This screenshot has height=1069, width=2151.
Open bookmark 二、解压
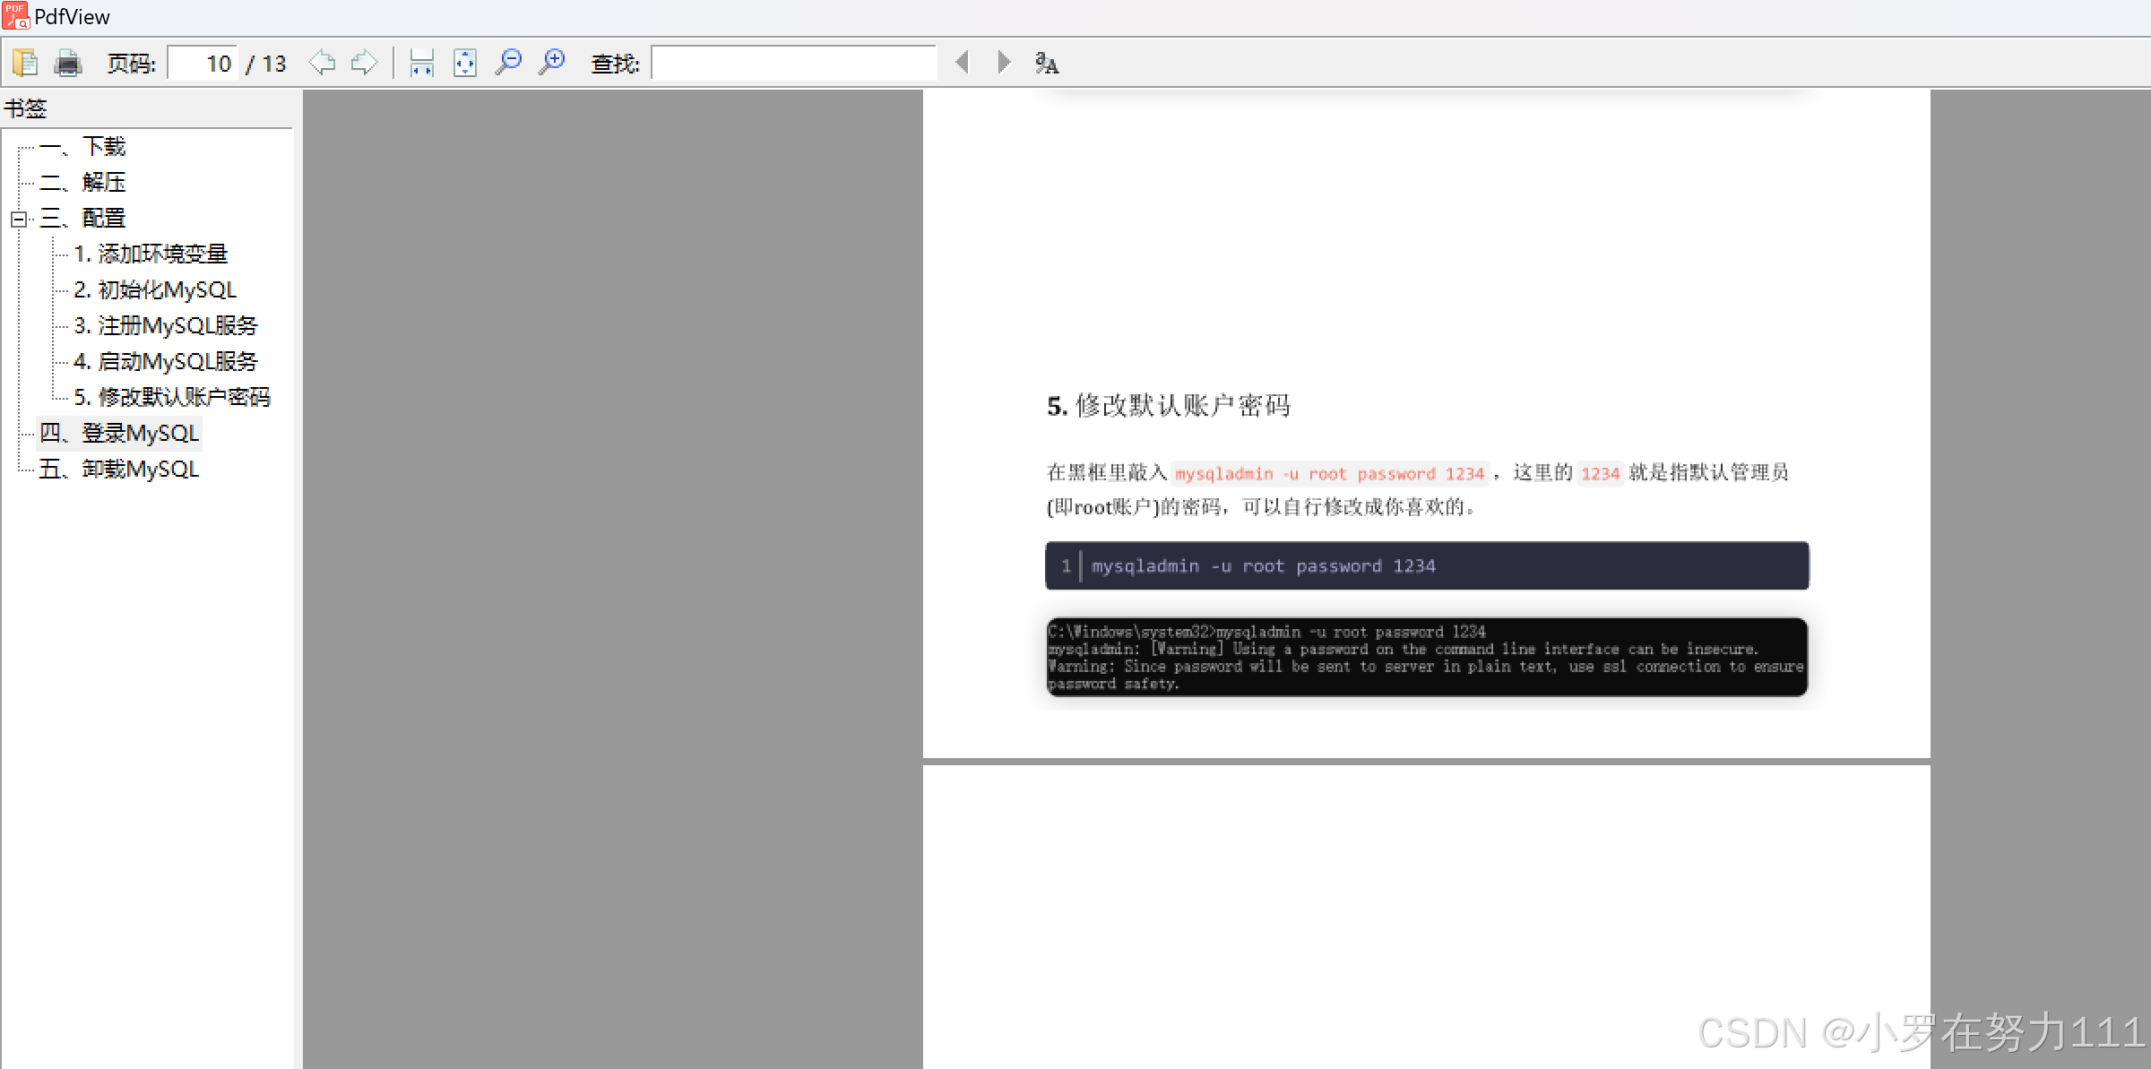pos(82,182)
